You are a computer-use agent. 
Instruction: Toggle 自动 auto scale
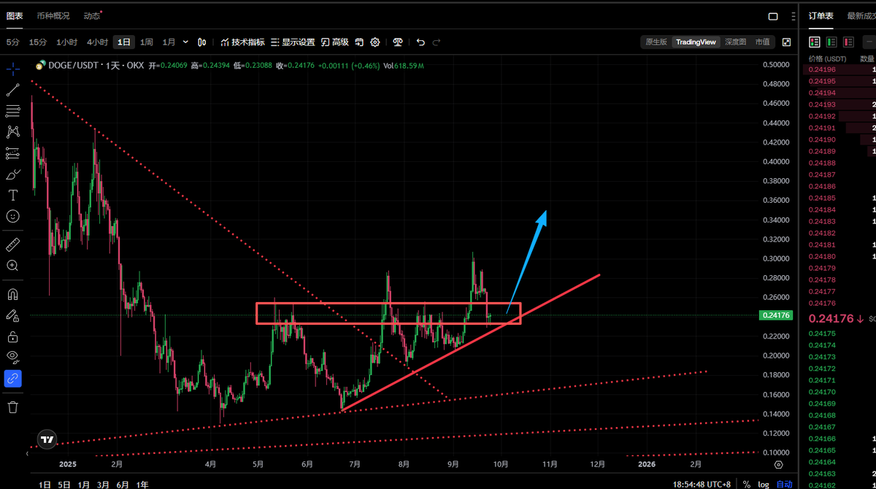click(783, 484)
